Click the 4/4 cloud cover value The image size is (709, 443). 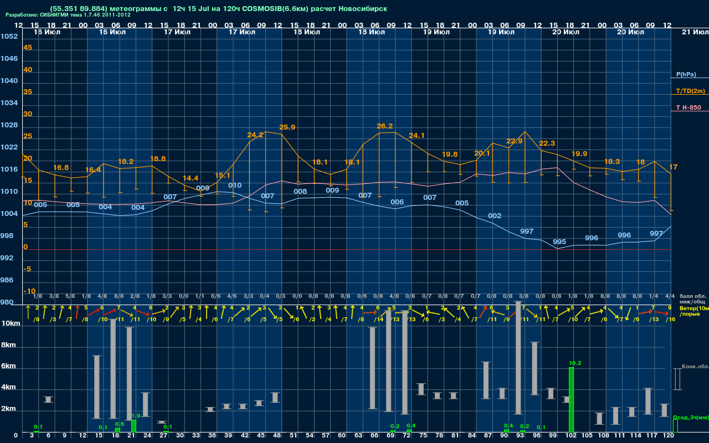[x=670, y=296]
